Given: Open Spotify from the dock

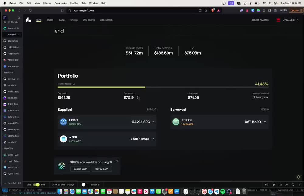Looking at the screenshot, I should coord(223,191).
